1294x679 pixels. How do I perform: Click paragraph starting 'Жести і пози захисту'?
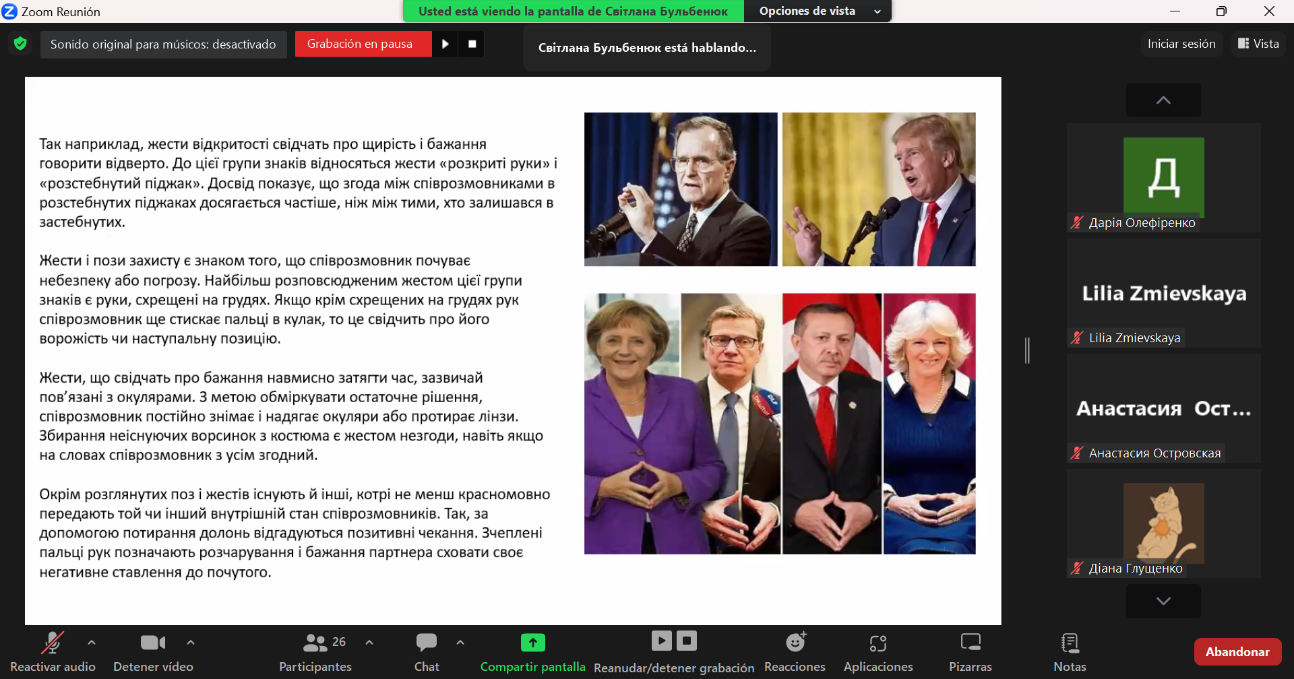tap(281, 299)
